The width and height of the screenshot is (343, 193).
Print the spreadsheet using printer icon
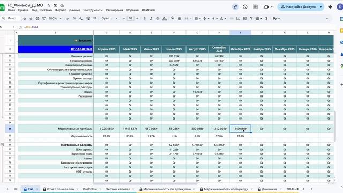38,19
